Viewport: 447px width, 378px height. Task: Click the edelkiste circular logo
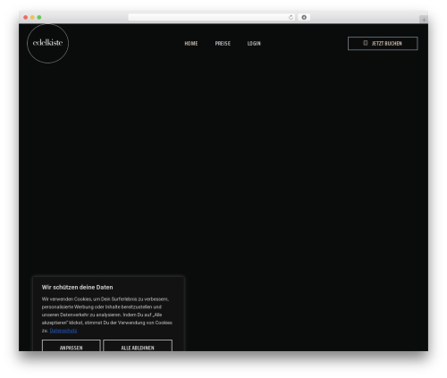tap(47, 43)
